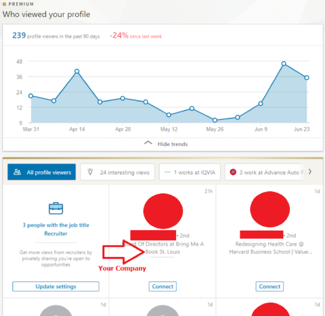Screen dimensions: 325x316
Task: Select the Mar 31 chart data point
Action: tap(31, 96)
